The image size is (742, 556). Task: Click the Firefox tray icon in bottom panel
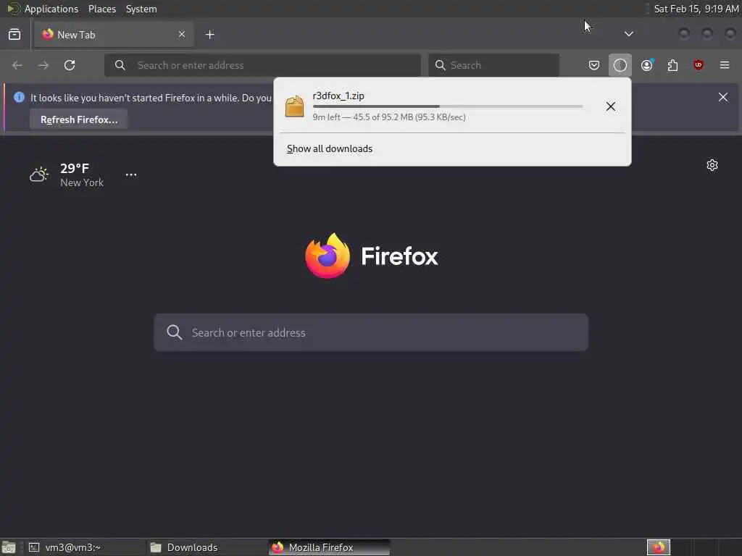click(659, 547)
